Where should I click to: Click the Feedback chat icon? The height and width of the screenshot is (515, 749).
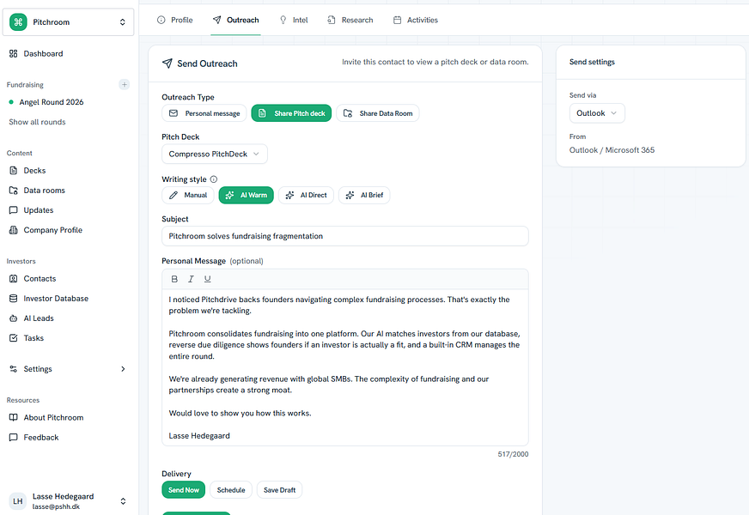point(14,437)
